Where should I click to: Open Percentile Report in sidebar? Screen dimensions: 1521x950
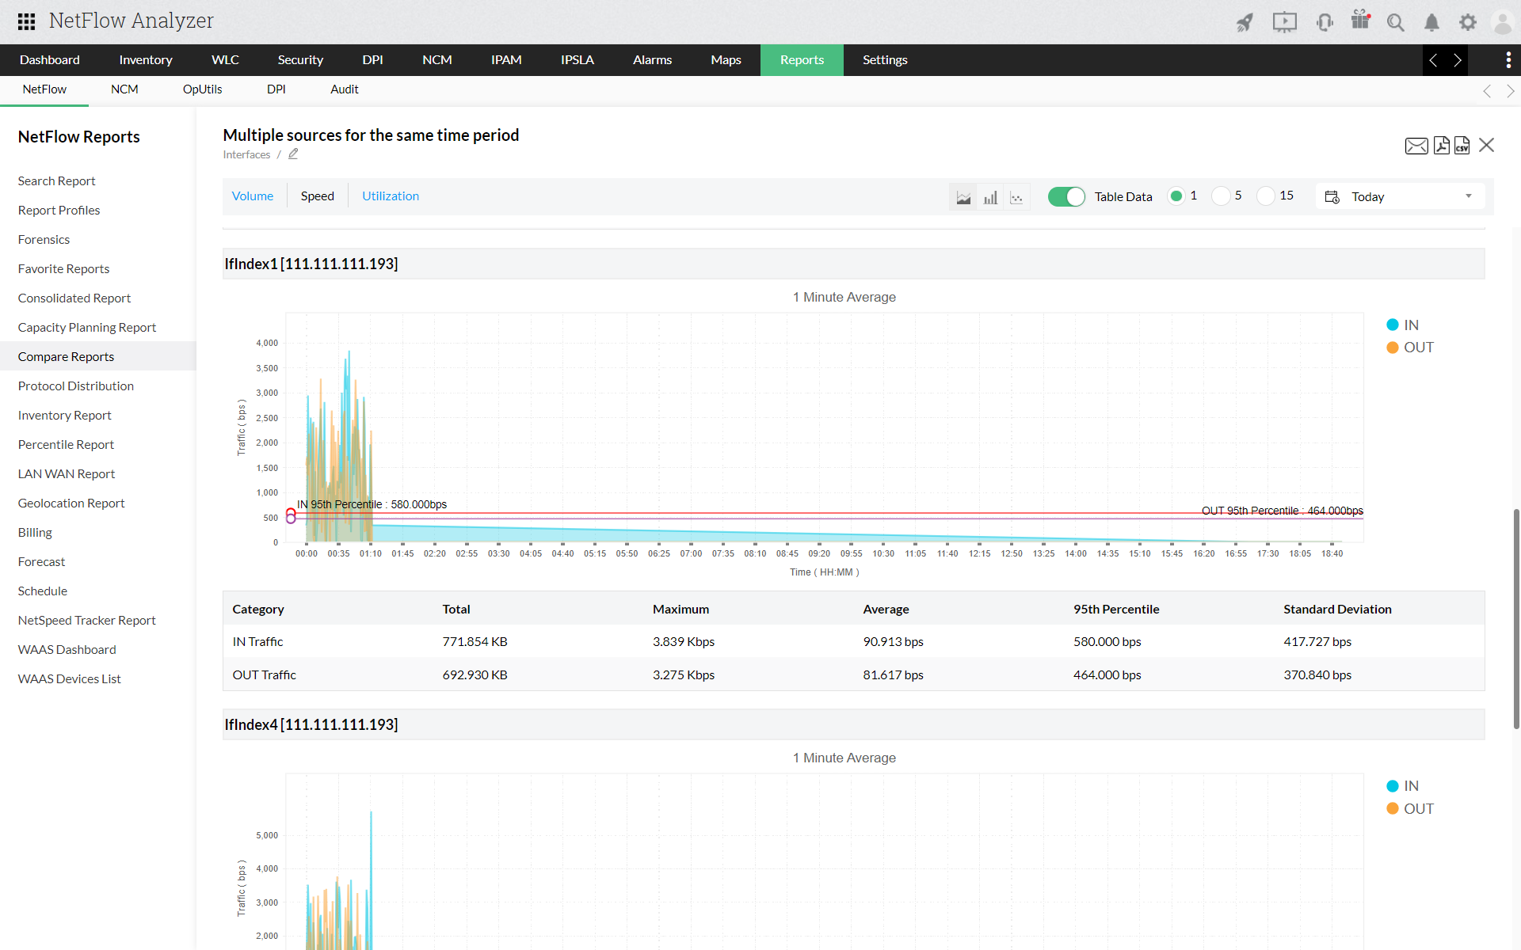click(x=66, y=445)
